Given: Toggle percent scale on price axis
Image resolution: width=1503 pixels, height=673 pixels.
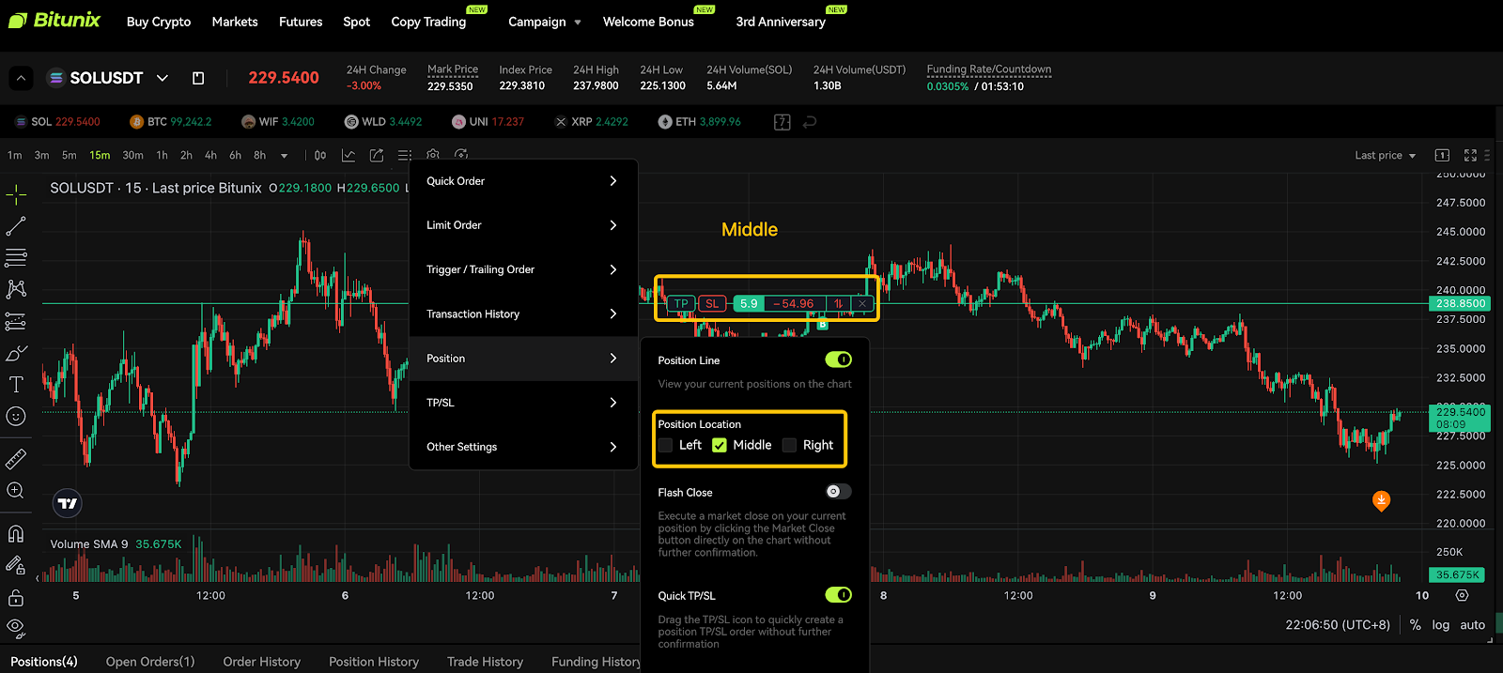Looking at the screenshot, I should pyautogui.click(x=1415, y=624).
